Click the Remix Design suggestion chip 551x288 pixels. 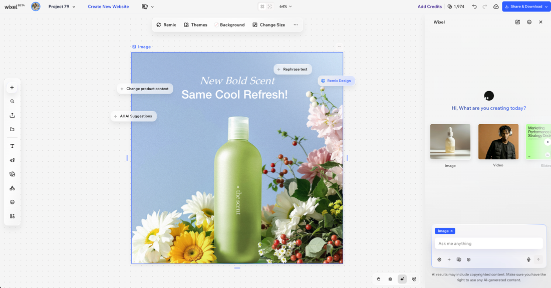[336, 81]
